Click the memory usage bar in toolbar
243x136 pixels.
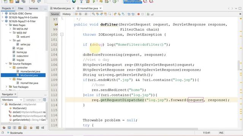133,2
